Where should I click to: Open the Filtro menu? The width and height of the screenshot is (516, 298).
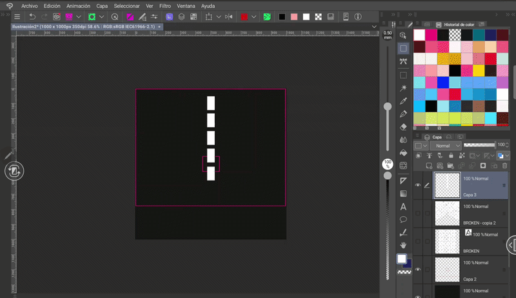coord(165,5)
